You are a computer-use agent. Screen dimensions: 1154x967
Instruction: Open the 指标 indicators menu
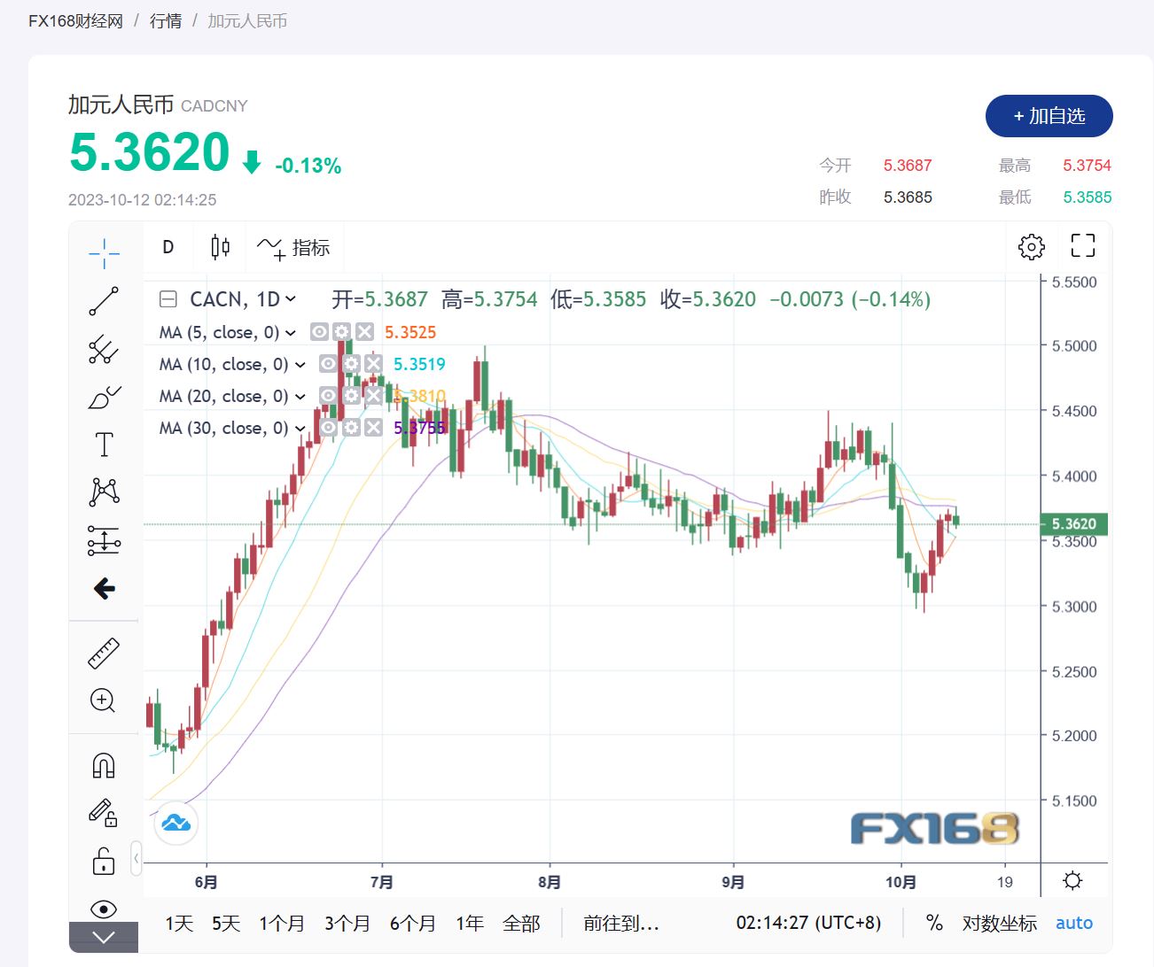[293, 247]
